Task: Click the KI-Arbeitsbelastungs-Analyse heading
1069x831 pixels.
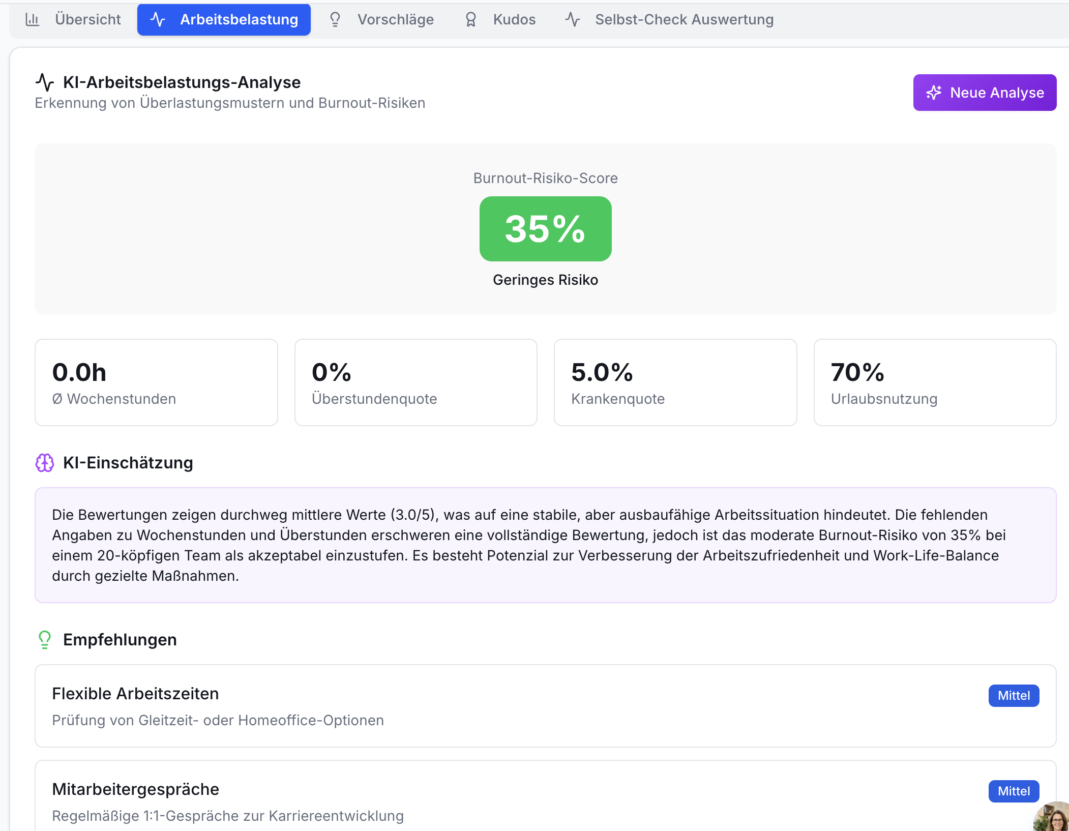Action: click(x=182, y=82)
